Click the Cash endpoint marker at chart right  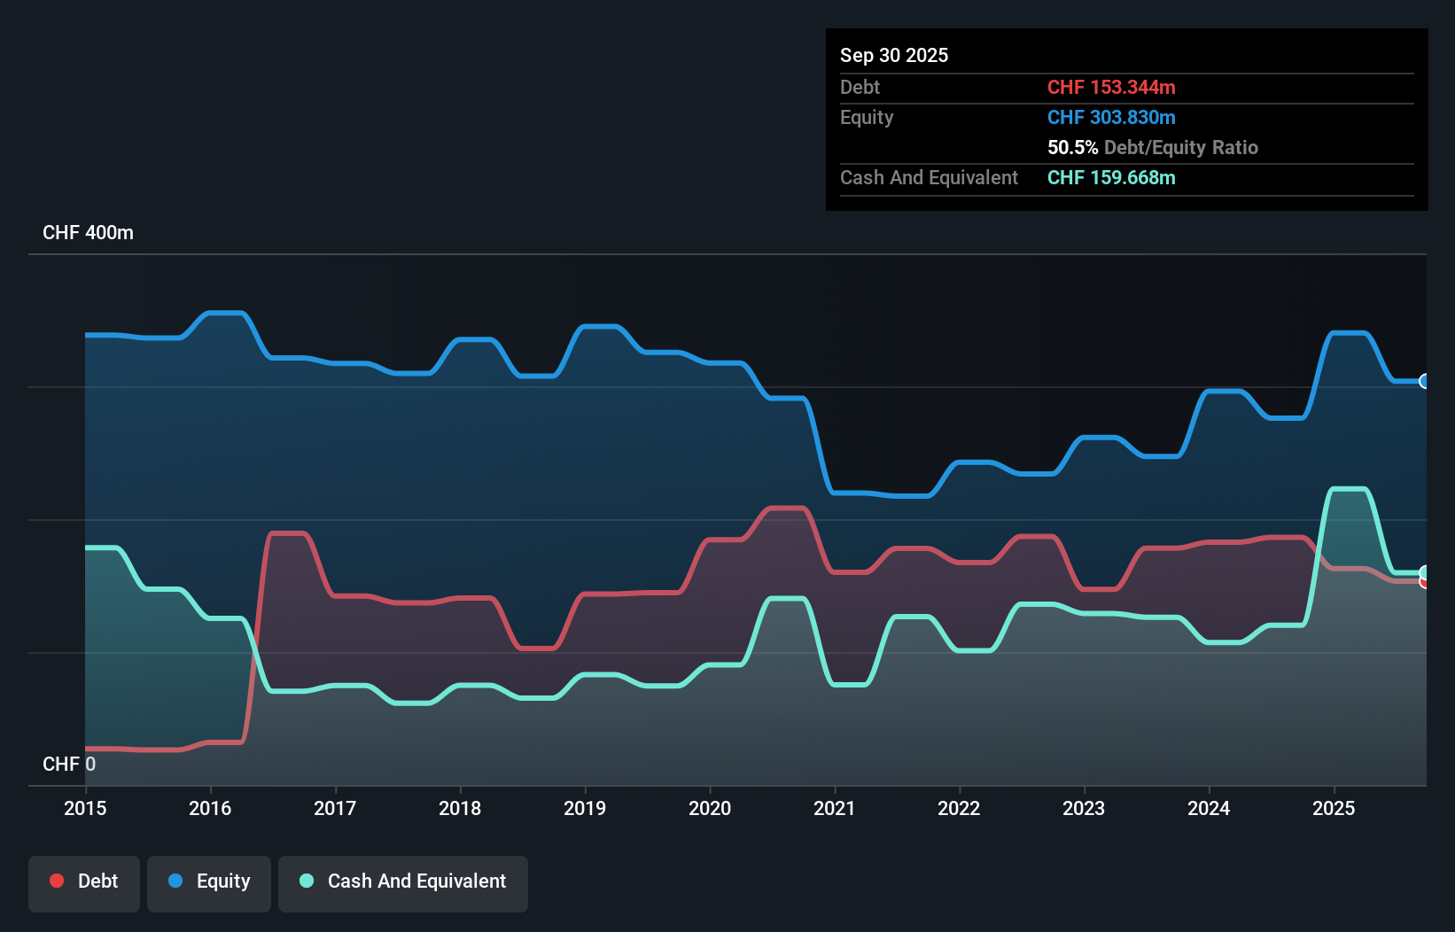point(1424,571)
